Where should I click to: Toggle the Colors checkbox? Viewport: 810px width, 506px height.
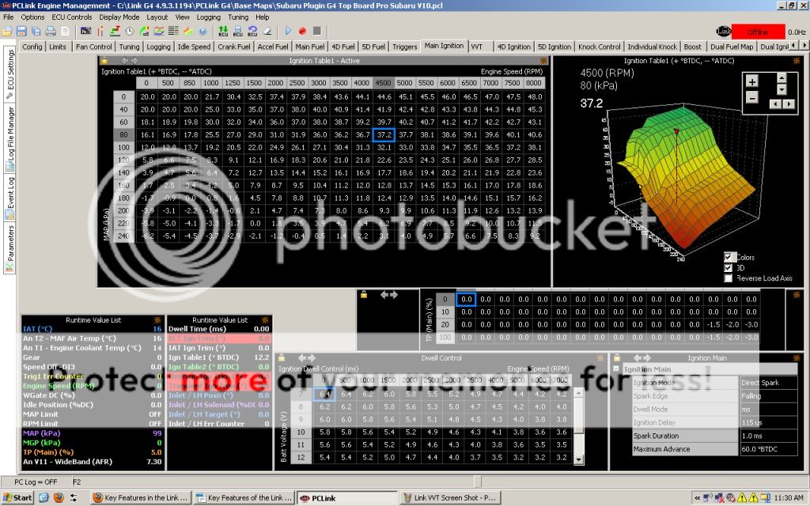729,257
